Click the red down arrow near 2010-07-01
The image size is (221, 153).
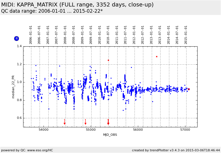coord(108,122)
